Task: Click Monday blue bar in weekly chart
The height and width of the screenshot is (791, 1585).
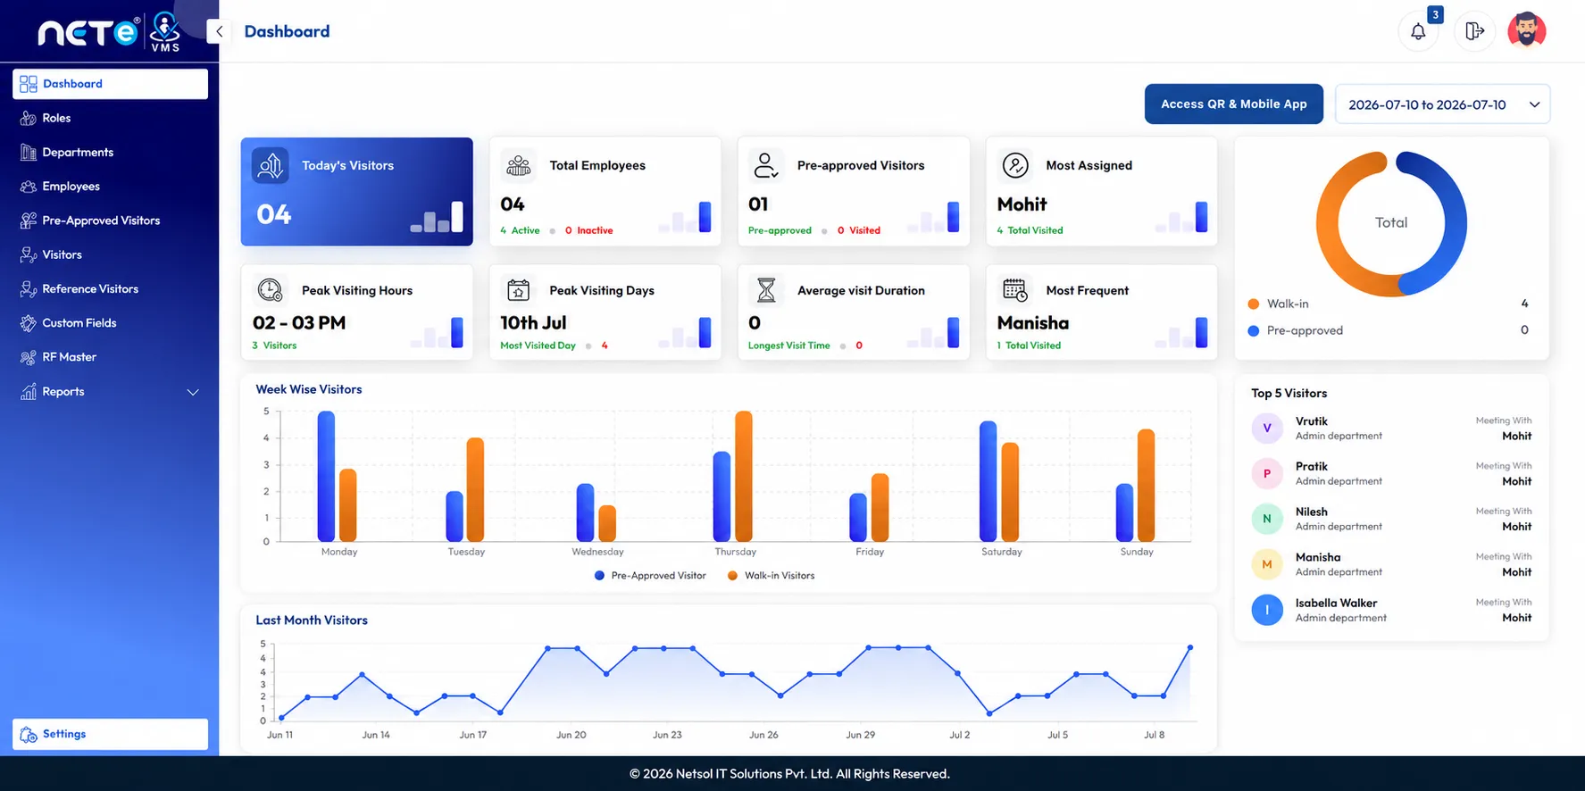Action: 326,476
